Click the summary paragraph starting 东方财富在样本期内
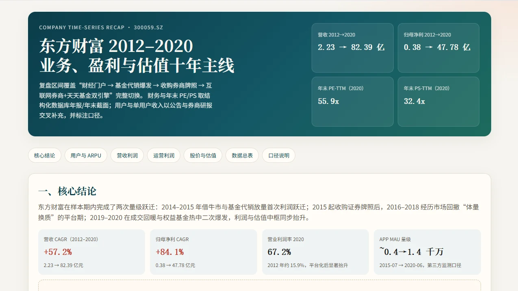Image resolution: width=518 pixels, height=291 pixels. [259, 212]
